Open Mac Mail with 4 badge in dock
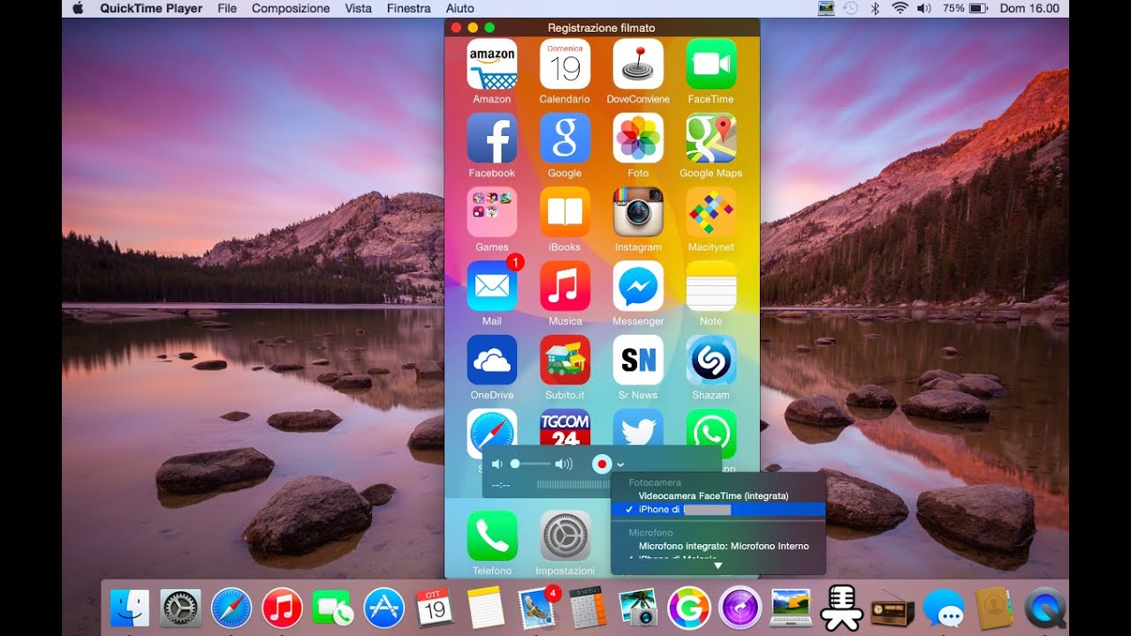Viewport: 1131px width, 636px height. tap(537, 608)
